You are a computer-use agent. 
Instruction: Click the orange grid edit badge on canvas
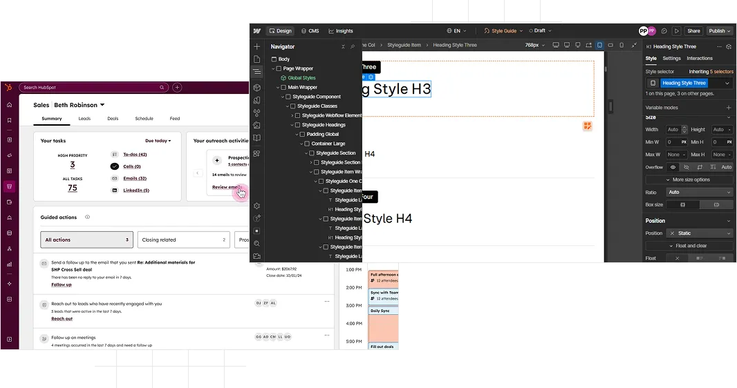coord(588,126)
